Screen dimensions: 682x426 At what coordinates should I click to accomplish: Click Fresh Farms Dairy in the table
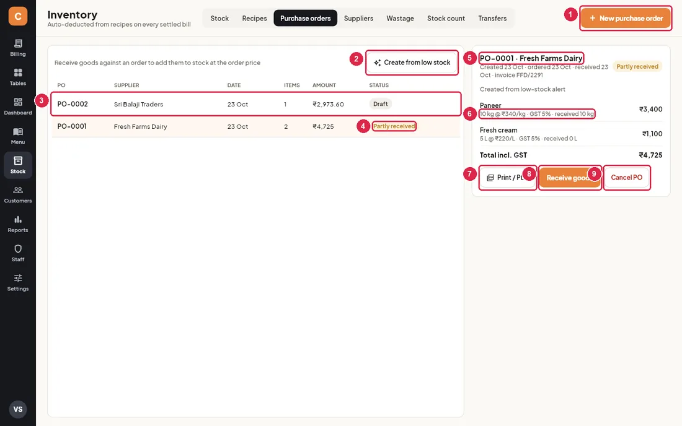(141, 126)
